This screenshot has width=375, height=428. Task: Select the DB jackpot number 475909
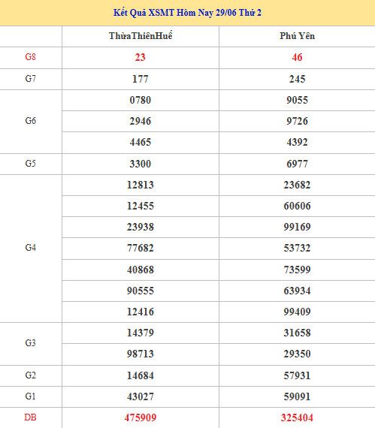click(141, 418)
